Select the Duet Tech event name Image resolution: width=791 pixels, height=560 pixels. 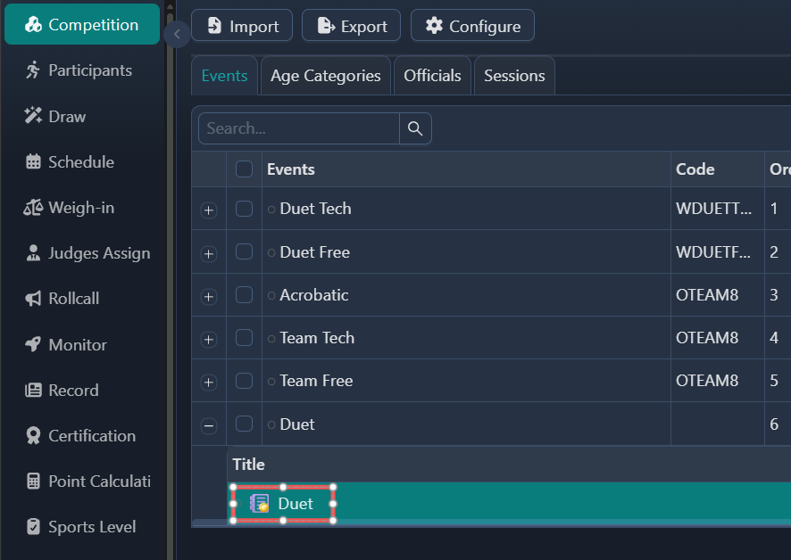click(315, 209)
